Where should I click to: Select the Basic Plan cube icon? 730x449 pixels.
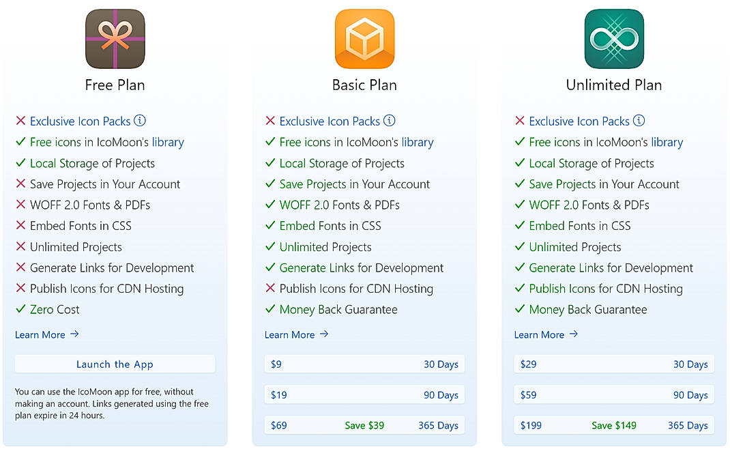coord(364,39)
